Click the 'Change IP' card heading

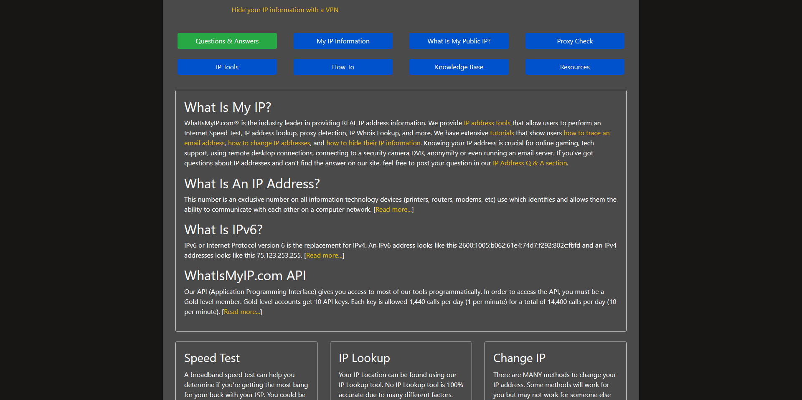[519, 358]
